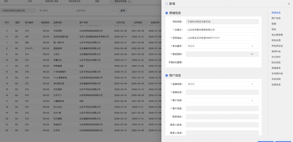
Task: Go to the 租期 section anchor
Action: (x=274, y=24)
